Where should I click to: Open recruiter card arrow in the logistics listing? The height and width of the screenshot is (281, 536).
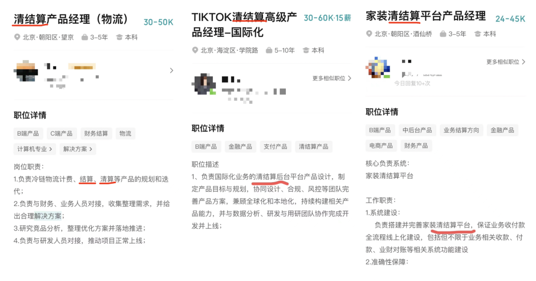(x=171, y=70)
